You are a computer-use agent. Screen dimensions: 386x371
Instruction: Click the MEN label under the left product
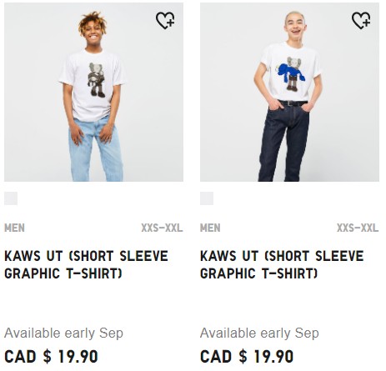14,228
